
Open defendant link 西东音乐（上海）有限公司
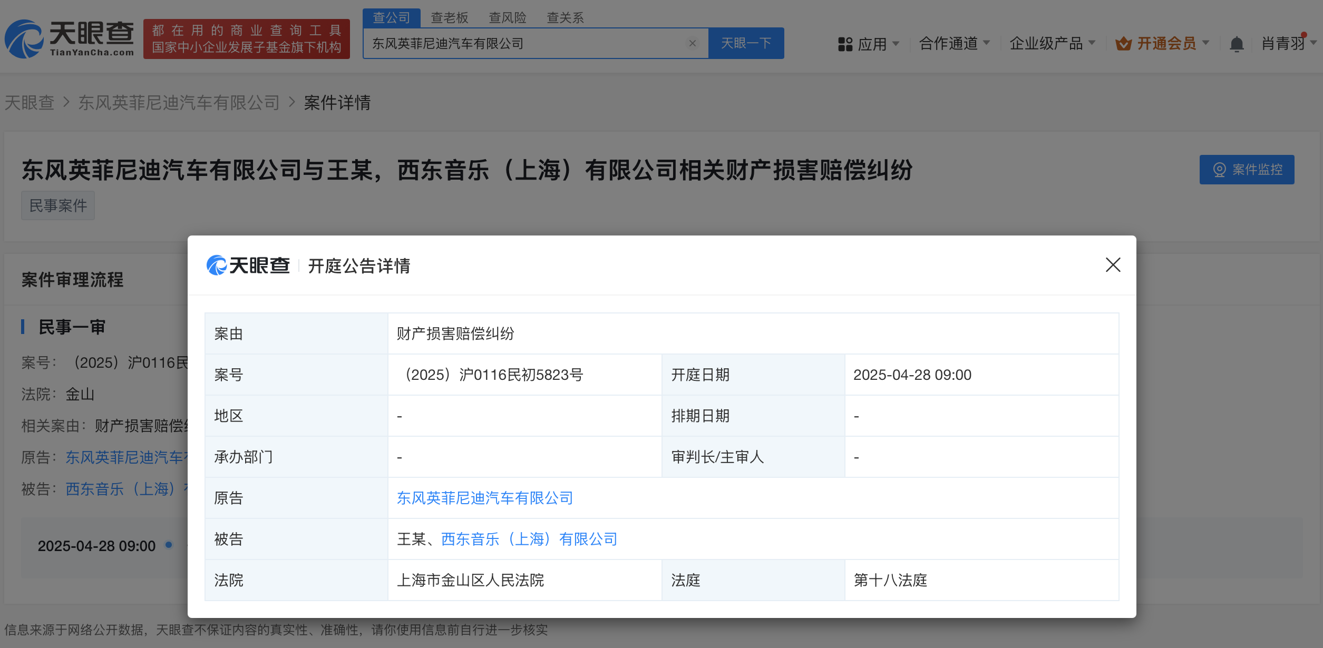click(x=529, y=539)
